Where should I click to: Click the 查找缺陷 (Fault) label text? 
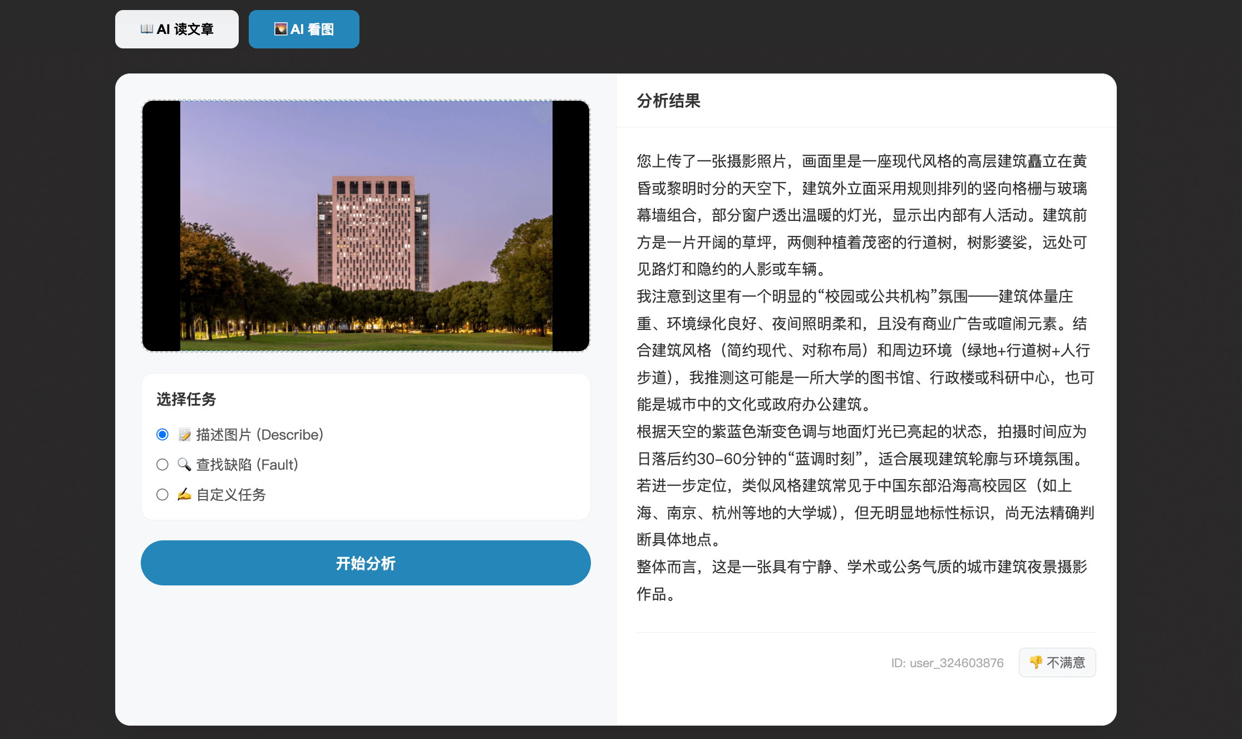coord(247,465)
